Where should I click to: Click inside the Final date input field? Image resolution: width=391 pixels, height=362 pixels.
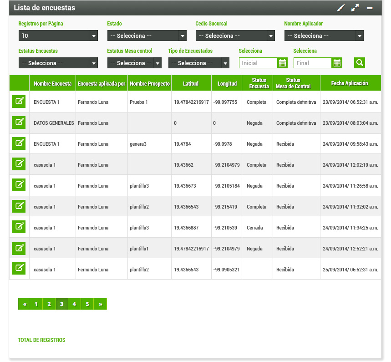(314, 62)
